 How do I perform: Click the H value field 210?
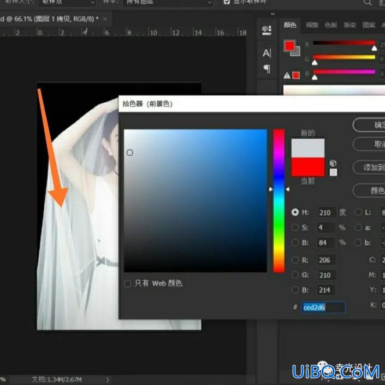tap(327, 212)
